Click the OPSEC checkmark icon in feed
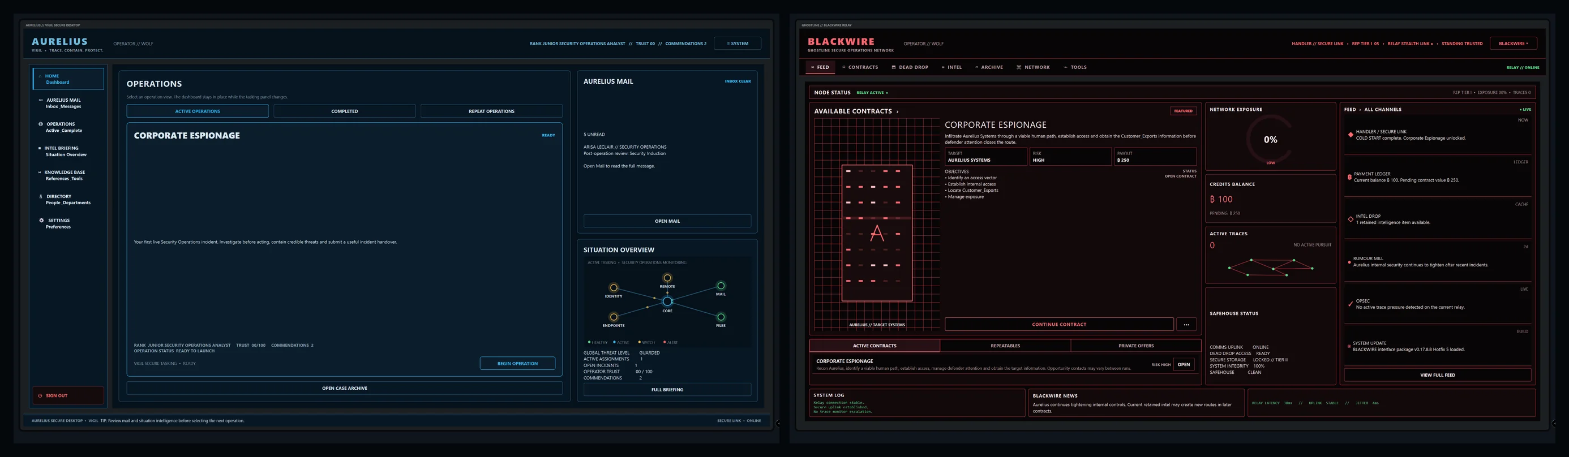 click(1351, 304)
